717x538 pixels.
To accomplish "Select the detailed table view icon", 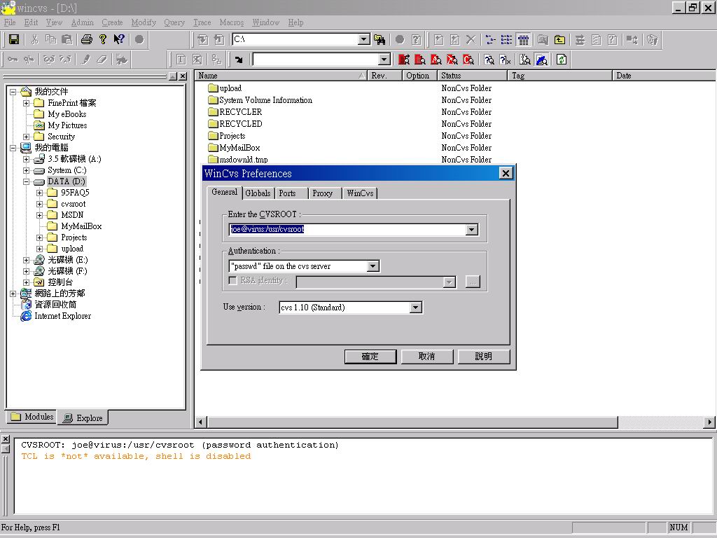I will pyautogui.click(x=523, y=40).
